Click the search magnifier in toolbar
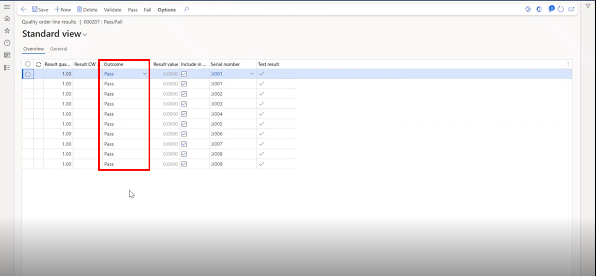The height and width of the screenshot is (276, 596). point(186,10)
